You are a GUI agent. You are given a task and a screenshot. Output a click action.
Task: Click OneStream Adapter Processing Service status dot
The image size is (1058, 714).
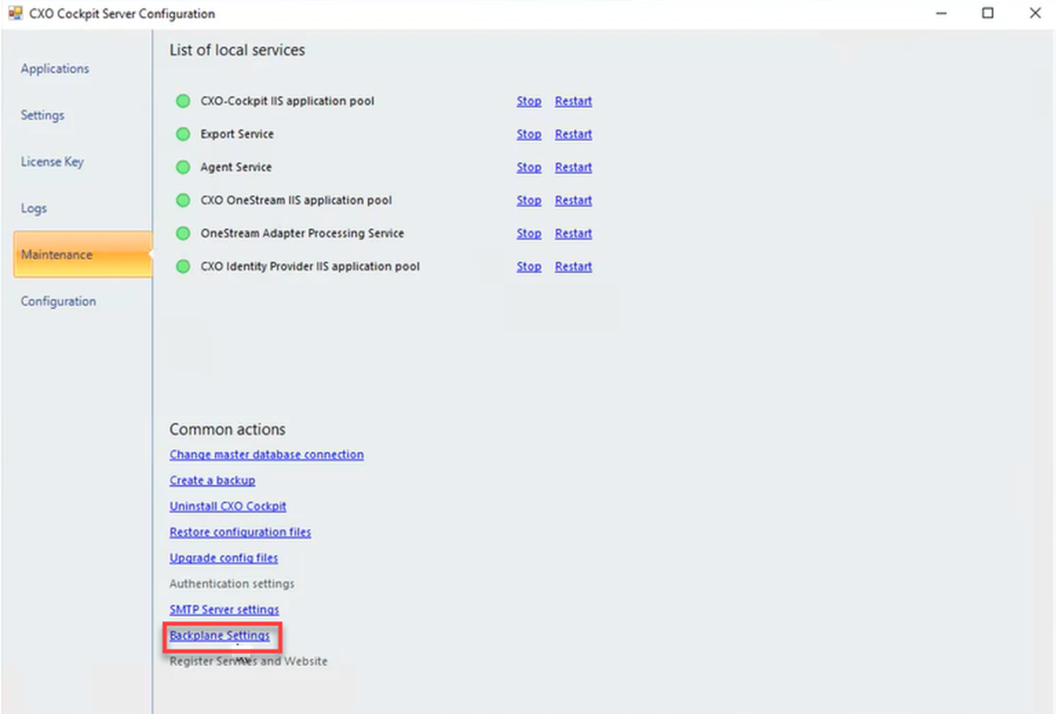[x=183, y=234]
